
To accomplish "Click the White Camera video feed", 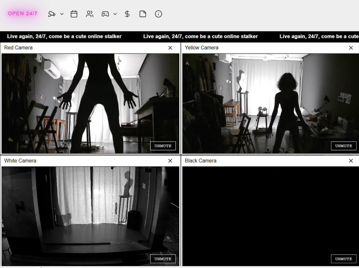I will (90, 216).
